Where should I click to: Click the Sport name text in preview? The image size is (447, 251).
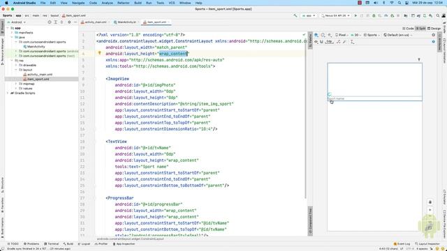[x=337, y=99]
